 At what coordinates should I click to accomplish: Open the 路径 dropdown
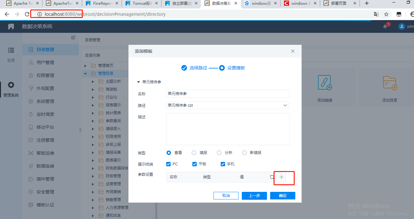[285, 105]
